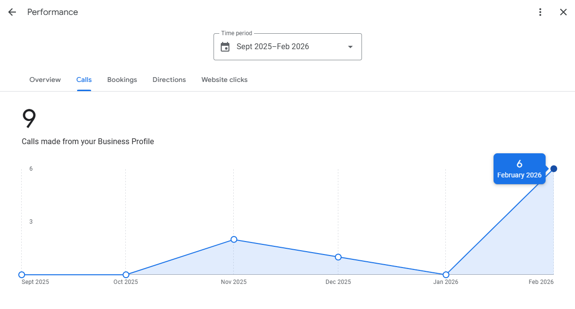575x309 pixels.
Task: Switch to the Directions tab
Action: pyautogui.click(x=169, y=80)
